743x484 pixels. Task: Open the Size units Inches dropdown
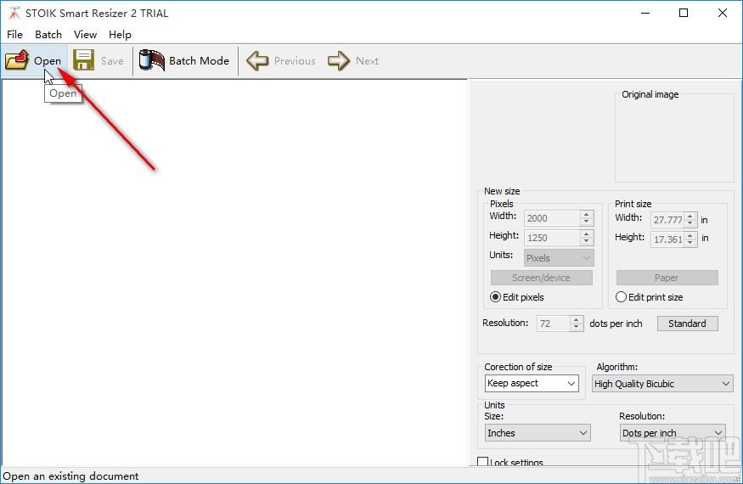click(x=538, y=433)
